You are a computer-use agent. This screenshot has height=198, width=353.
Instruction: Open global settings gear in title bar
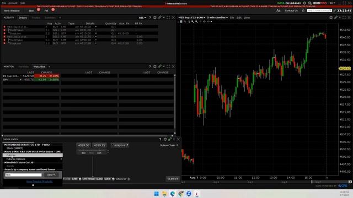(x=304, y=3)
